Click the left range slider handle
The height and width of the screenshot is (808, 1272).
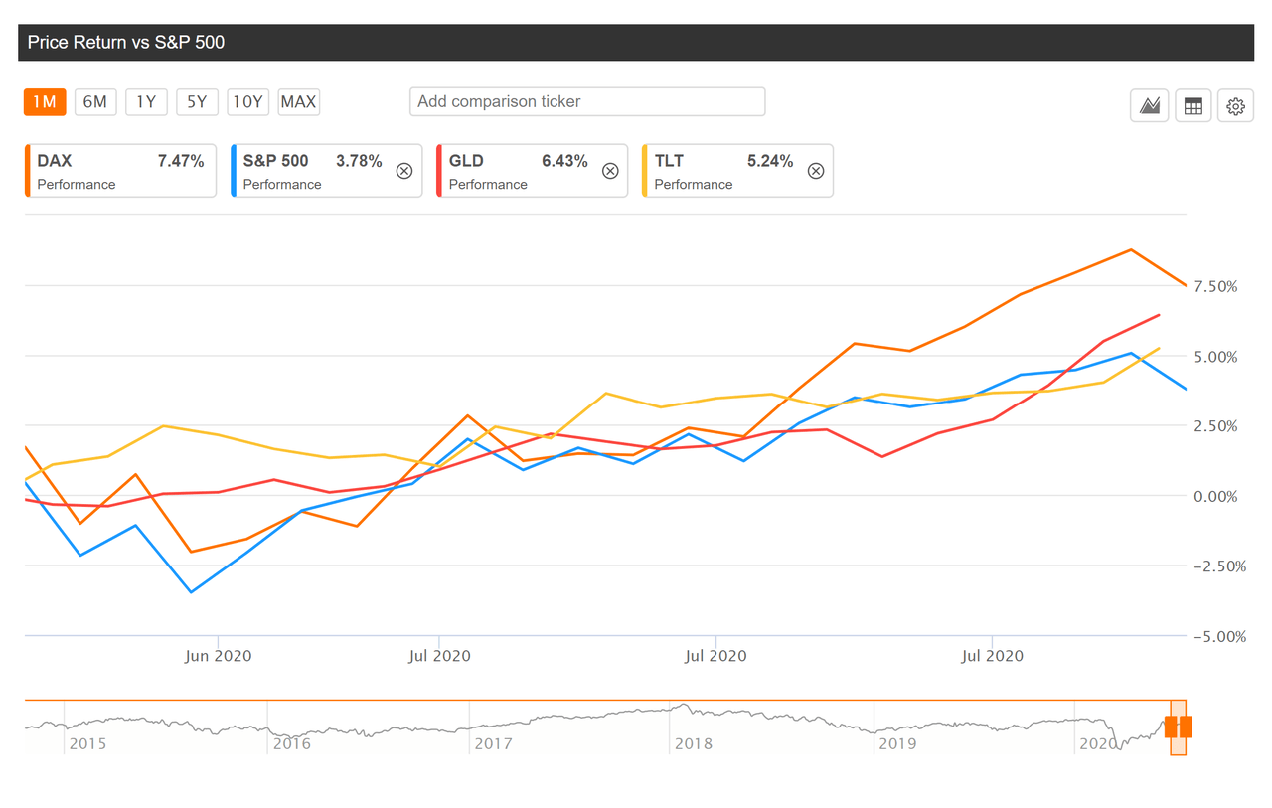[x=1171, y=727]
